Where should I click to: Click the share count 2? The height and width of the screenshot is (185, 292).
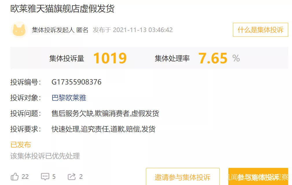click(81, 177)
